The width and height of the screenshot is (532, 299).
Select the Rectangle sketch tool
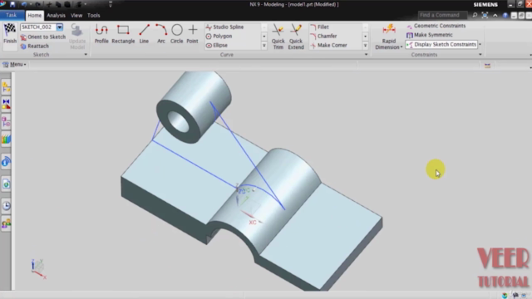(x=123, y=34)
